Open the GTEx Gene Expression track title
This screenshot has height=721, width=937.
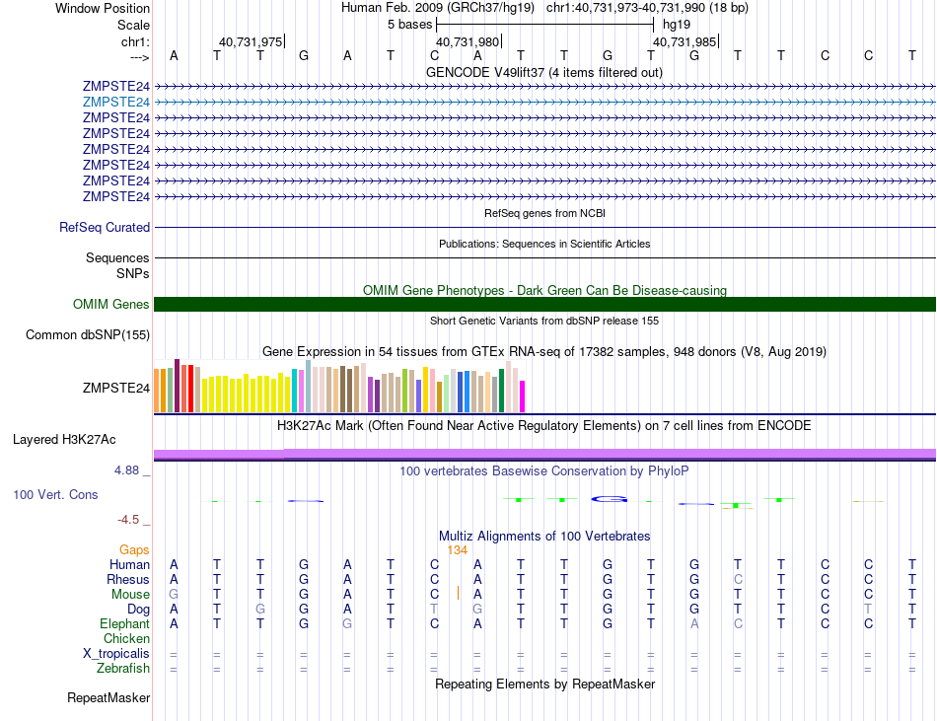[x=544, y=352]
